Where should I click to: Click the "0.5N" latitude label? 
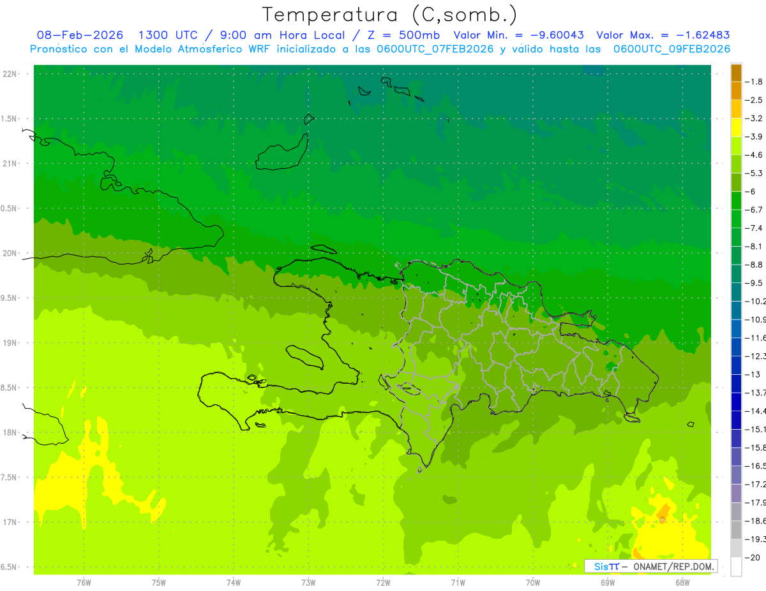coord(10,208)
